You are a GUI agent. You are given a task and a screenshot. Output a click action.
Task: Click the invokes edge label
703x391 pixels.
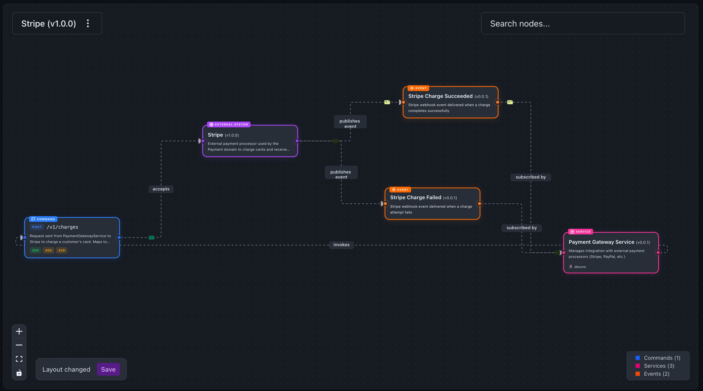coord(341,245)
